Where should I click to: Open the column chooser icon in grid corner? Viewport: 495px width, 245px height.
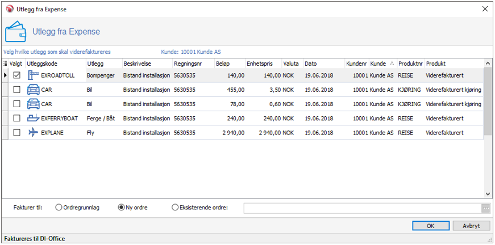pyautogui.click(x=6, y=64)
